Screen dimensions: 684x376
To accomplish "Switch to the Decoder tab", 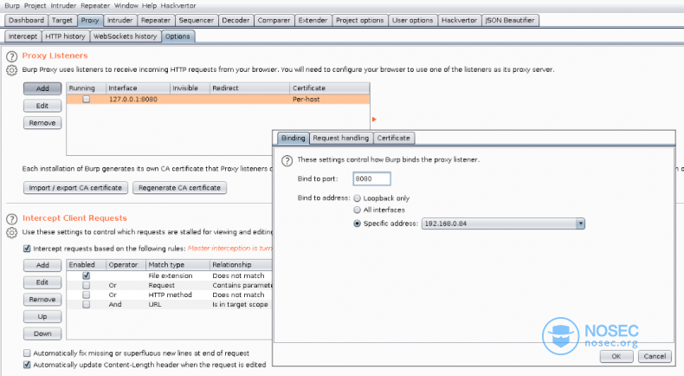I will coord(236,20).
